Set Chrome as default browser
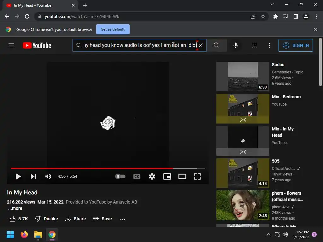This screenshot has width=323, height=242. pyautogui.click(x=113, y=29)
